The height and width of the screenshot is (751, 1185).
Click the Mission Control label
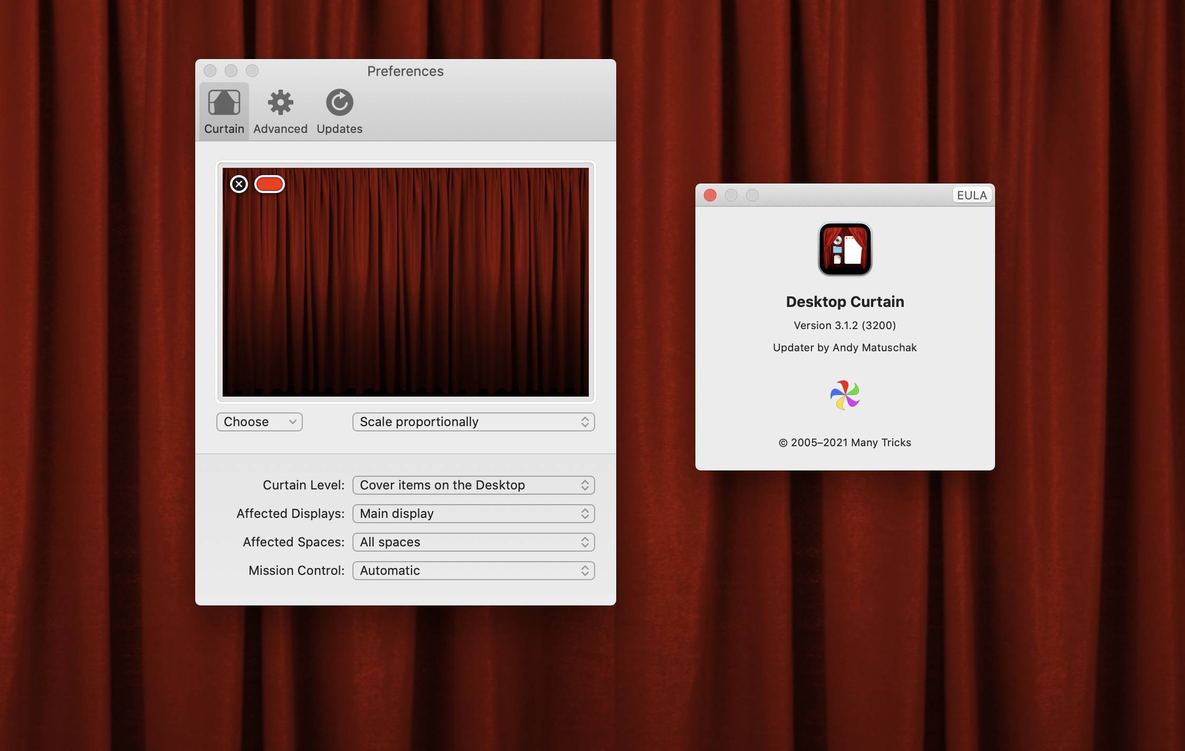click(296, 571)
